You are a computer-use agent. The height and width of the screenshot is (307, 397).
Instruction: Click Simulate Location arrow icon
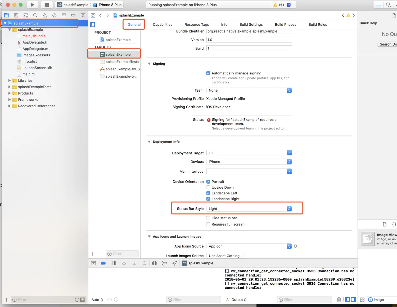coord(175,263)
